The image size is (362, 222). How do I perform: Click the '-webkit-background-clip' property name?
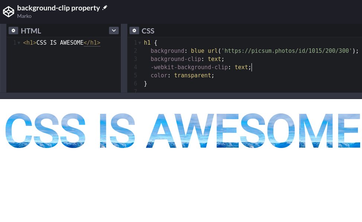pos(189,67)
